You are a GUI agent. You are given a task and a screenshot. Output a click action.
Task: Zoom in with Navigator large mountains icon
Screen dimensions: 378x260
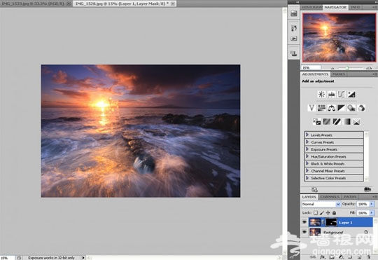[369, 68]
